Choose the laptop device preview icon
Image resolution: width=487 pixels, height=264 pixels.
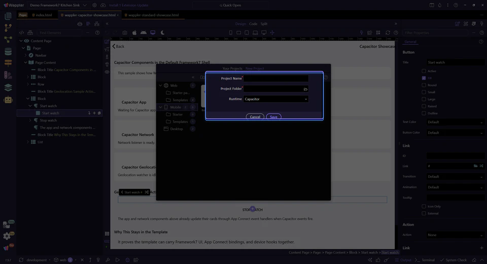[255, 32]
